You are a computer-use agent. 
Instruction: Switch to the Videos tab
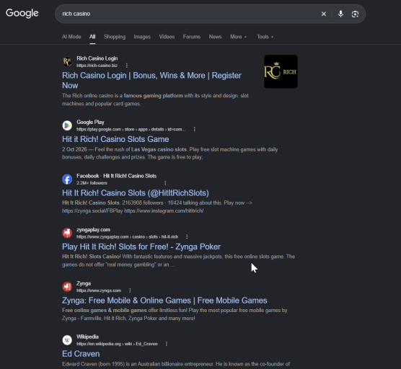point(167,37)
